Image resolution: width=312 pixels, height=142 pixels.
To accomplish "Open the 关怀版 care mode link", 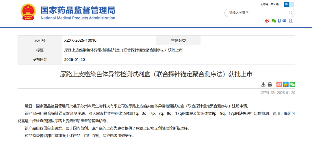I will pyautogui.click(x=275, y=4).
